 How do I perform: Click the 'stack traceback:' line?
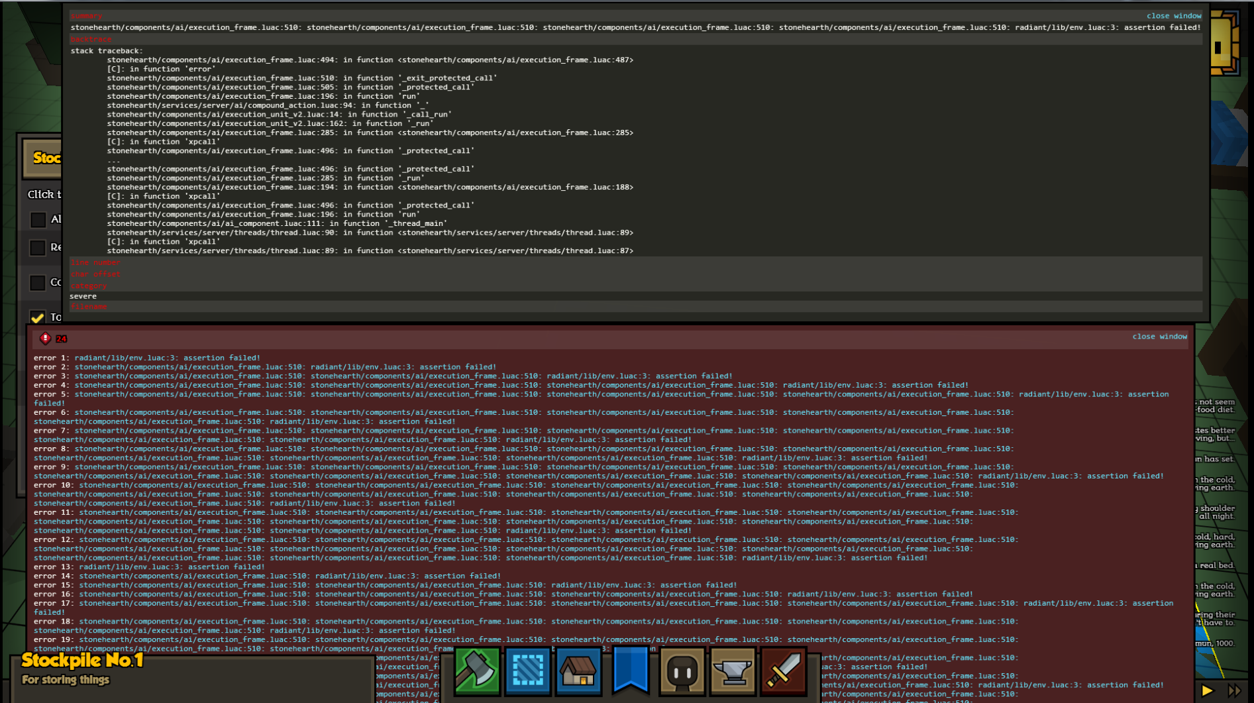pyautogui.click(x=107, y=51)
